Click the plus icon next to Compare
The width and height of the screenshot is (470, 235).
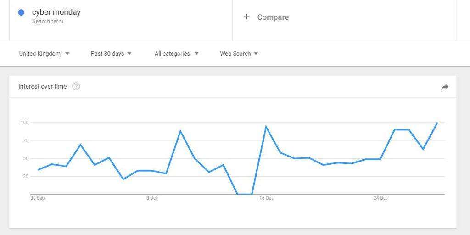(247, 17)
